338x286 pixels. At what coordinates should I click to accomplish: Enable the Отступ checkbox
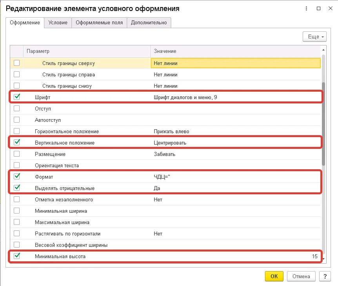tap(16, 109)
